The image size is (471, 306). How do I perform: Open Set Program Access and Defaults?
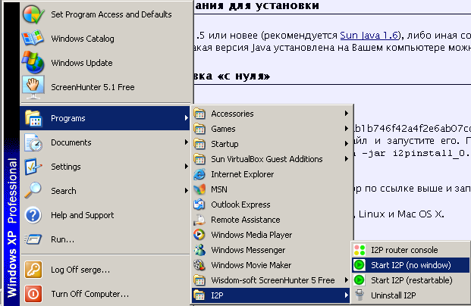tap(105, 14)
